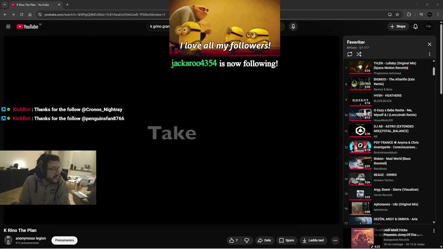Screen dimensions: 443x249
Task: Go back with the browser back arrow
Action: (5, 15)
